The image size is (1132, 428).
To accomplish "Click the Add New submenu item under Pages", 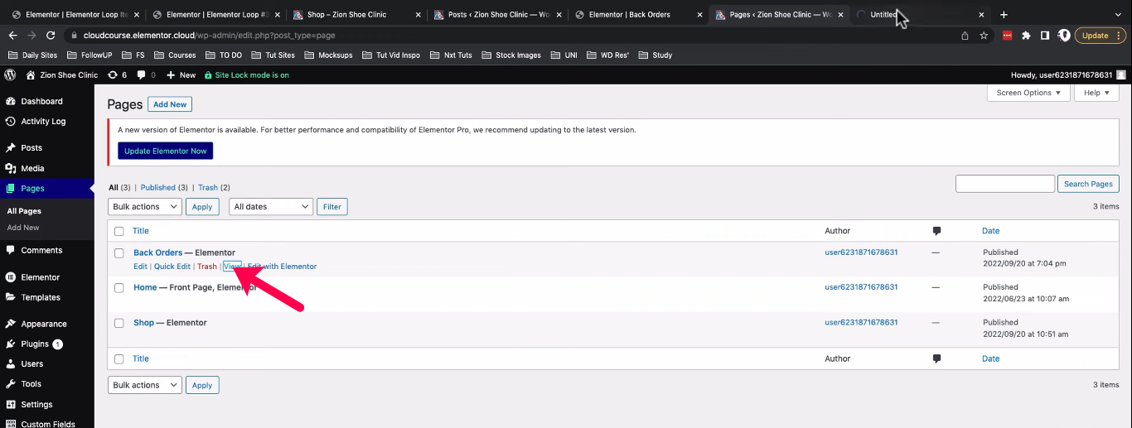I will tap(23, 228).
